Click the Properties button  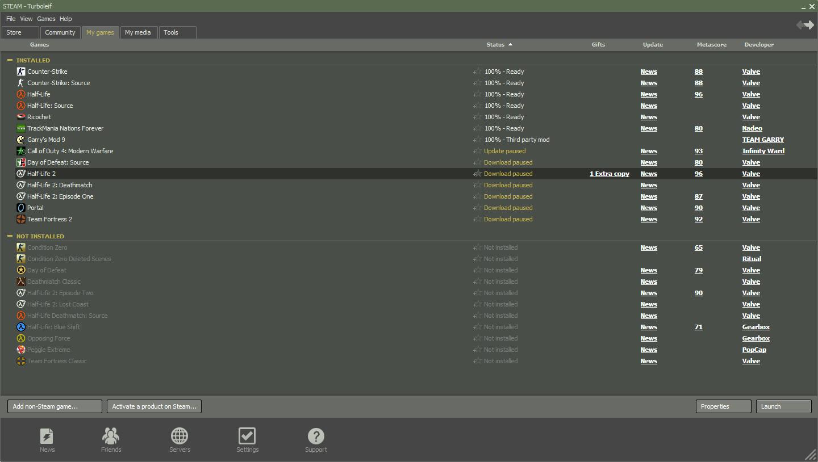tap(723, 406)
